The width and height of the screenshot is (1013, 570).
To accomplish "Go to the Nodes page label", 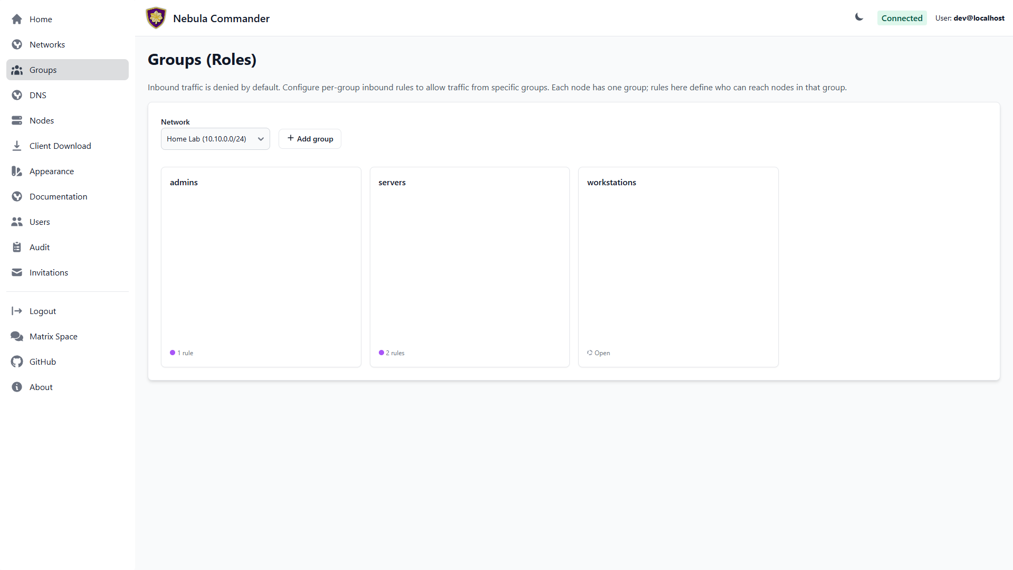I will [x=42, y=120].
